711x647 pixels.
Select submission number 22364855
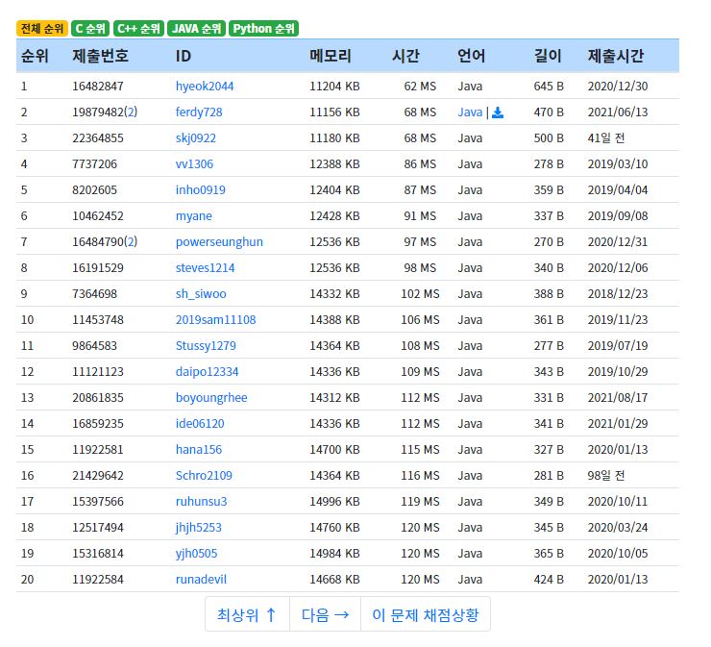pyautogui.click(x=97, y=137)
